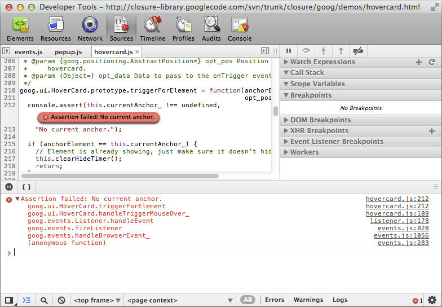Click the pause script execution button
442x307 pixels.
(289, 51)
